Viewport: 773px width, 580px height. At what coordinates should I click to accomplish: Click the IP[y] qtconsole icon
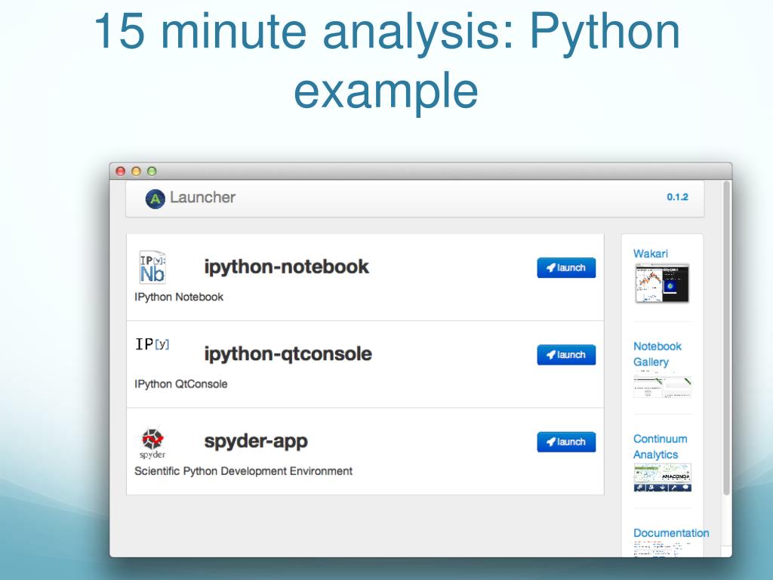click(152, 344)
